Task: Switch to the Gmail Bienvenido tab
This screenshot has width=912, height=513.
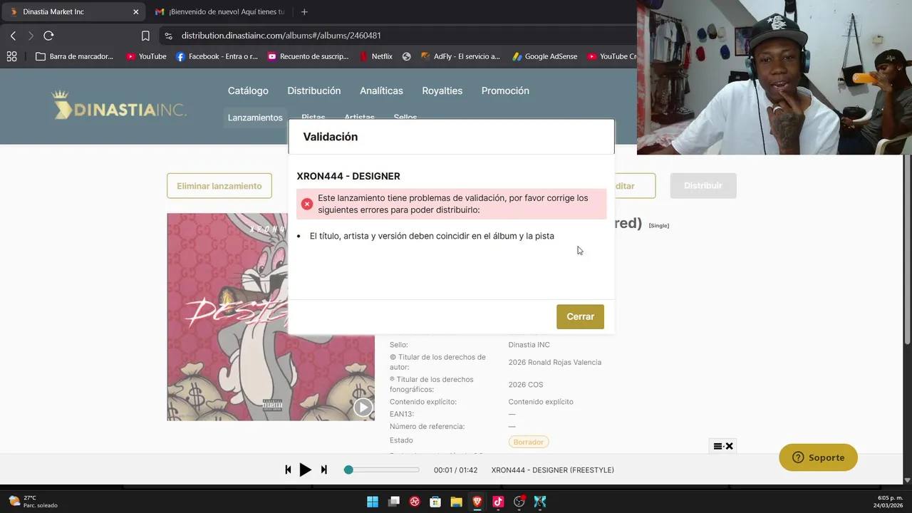Action: [219, 11]
